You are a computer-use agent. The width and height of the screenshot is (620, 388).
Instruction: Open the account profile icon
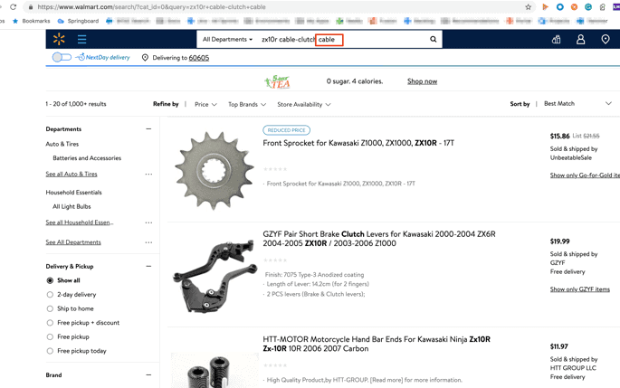click(580, 40)
